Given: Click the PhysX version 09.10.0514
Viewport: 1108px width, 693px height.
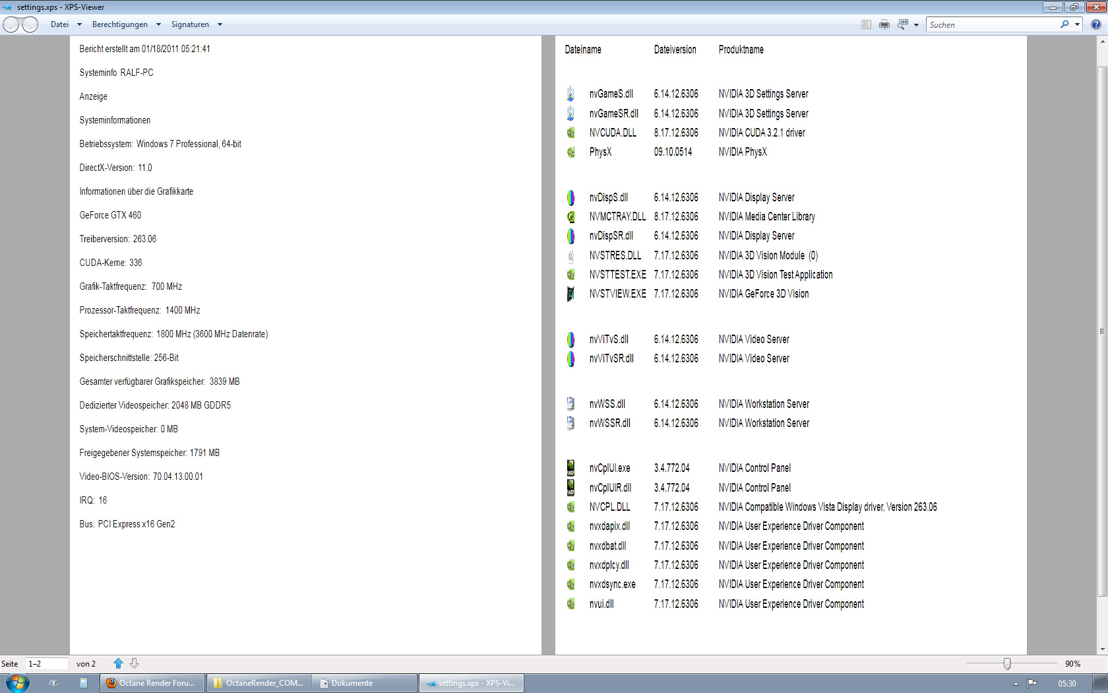Looking at the screenshot, I should click(x=673, y=152).
